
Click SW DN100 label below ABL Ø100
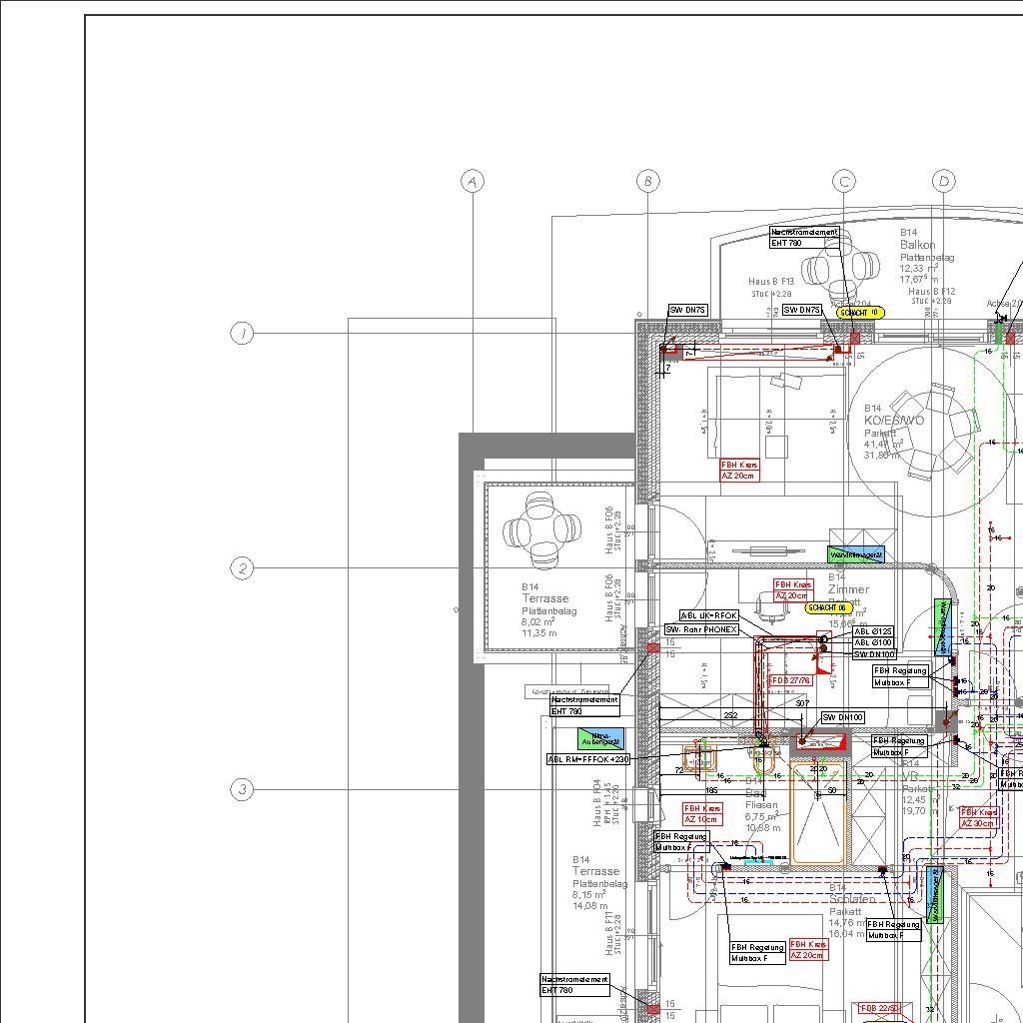[x=874, y=654]
